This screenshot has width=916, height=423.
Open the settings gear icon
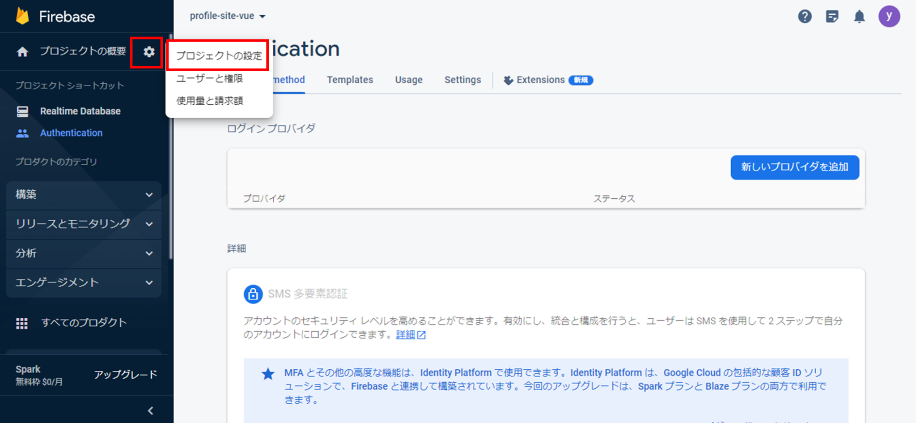pyautogui.click(x=150, y=51)
